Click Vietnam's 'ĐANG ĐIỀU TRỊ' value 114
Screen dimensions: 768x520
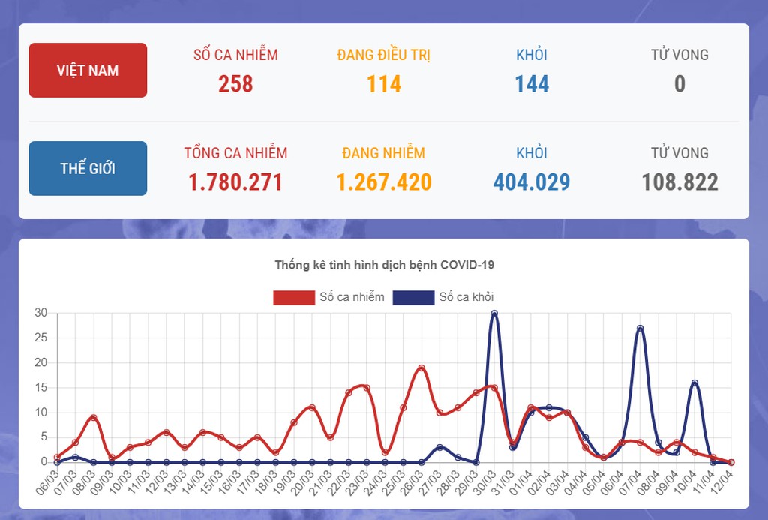click(384, 83)
